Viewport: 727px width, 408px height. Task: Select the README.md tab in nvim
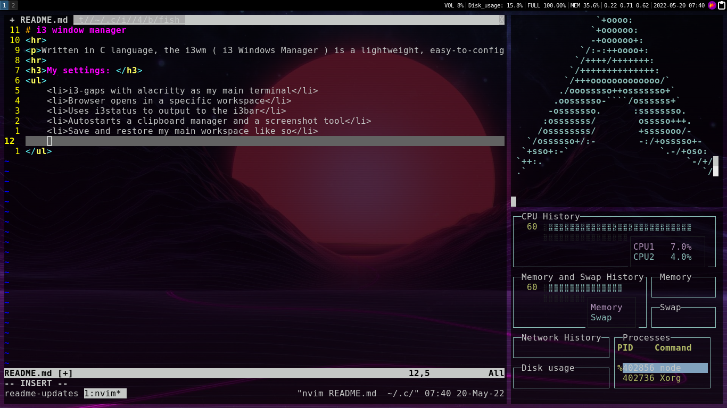(39, 20)
